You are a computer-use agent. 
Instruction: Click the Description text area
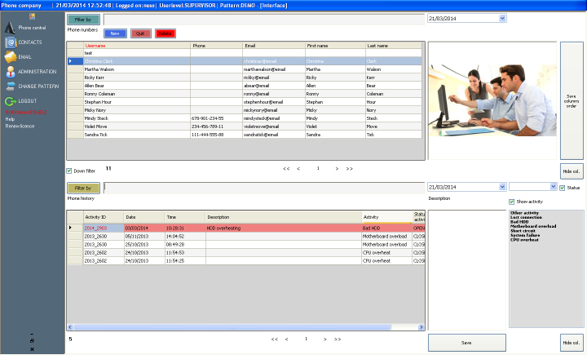tap(467, 270)
